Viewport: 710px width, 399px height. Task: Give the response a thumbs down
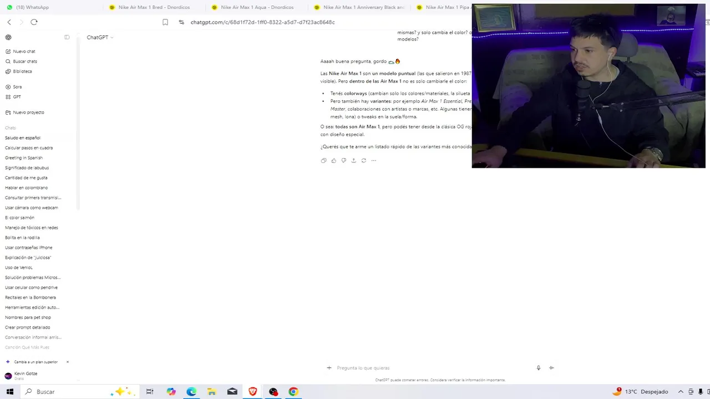click(343, 161)
